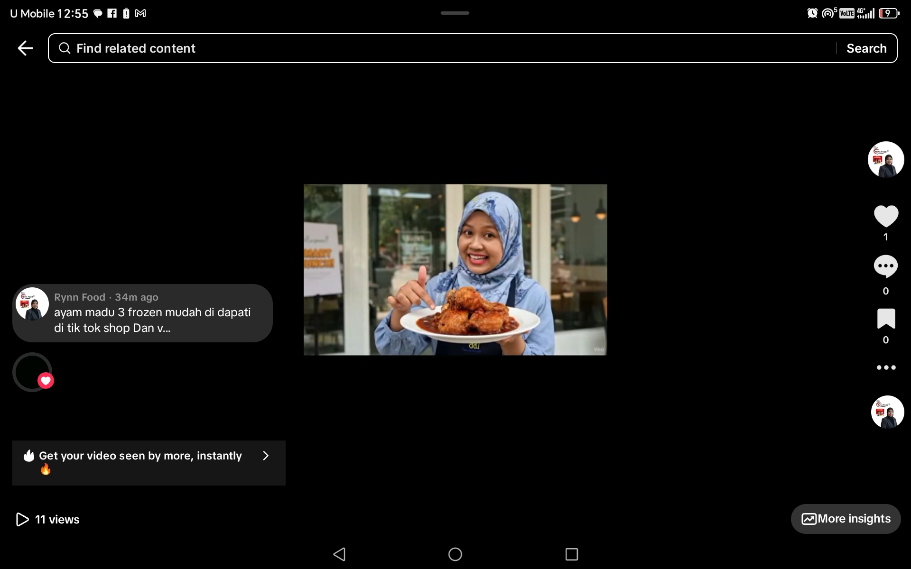The height and width of the screenshot is (569, 911).
Task: Pause the video by tapping it
Action: tap(455, 270)
